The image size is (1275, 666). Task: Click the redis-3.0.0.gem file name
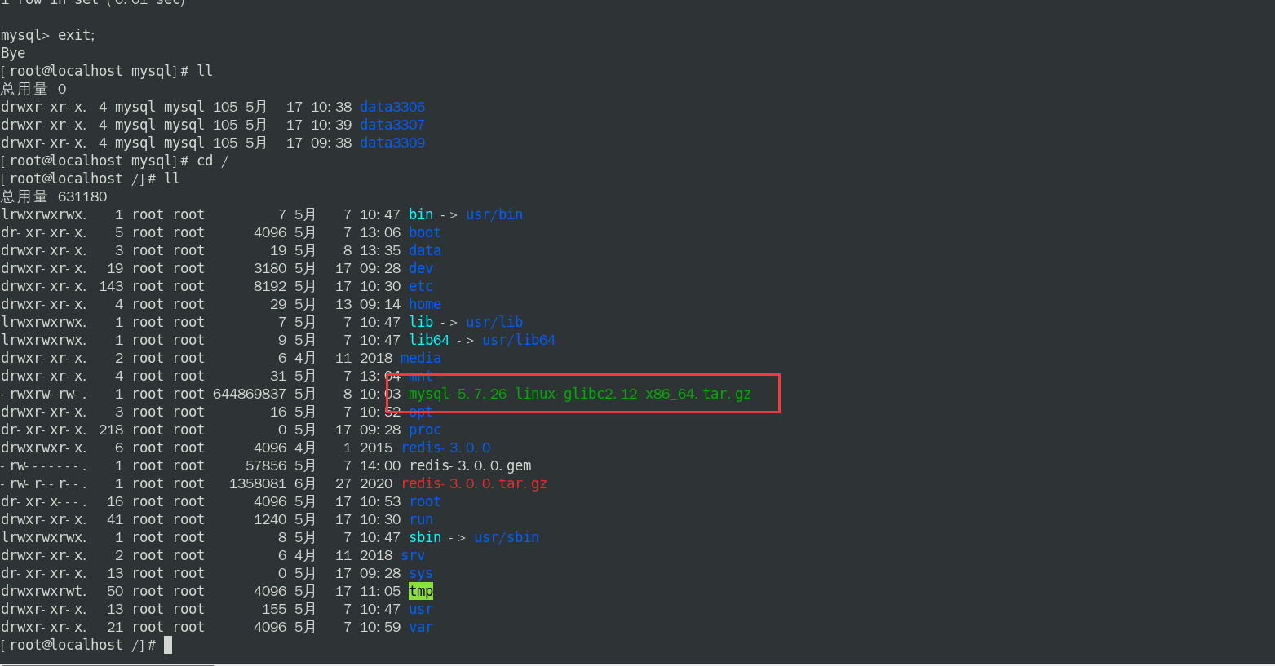pos(470,465)
